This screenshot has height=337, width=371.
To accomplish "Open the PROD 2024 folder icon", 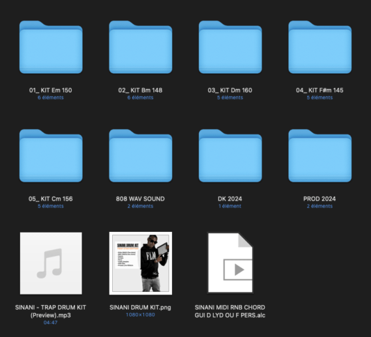I will [320, 156].
